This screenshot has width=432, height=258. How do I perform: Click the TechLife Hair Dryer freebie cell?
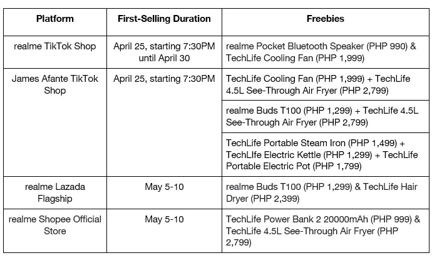click(325, 192)
